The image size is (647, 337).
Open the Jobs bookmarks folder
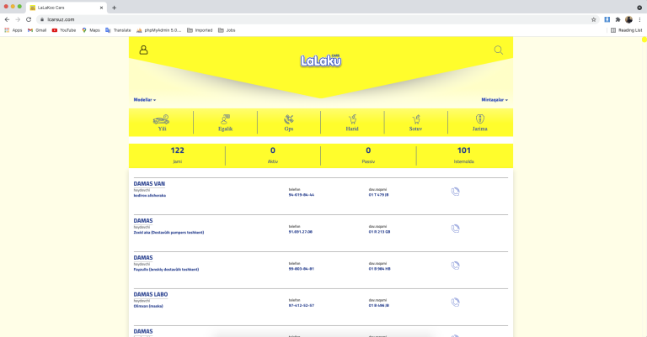(227, 30)
